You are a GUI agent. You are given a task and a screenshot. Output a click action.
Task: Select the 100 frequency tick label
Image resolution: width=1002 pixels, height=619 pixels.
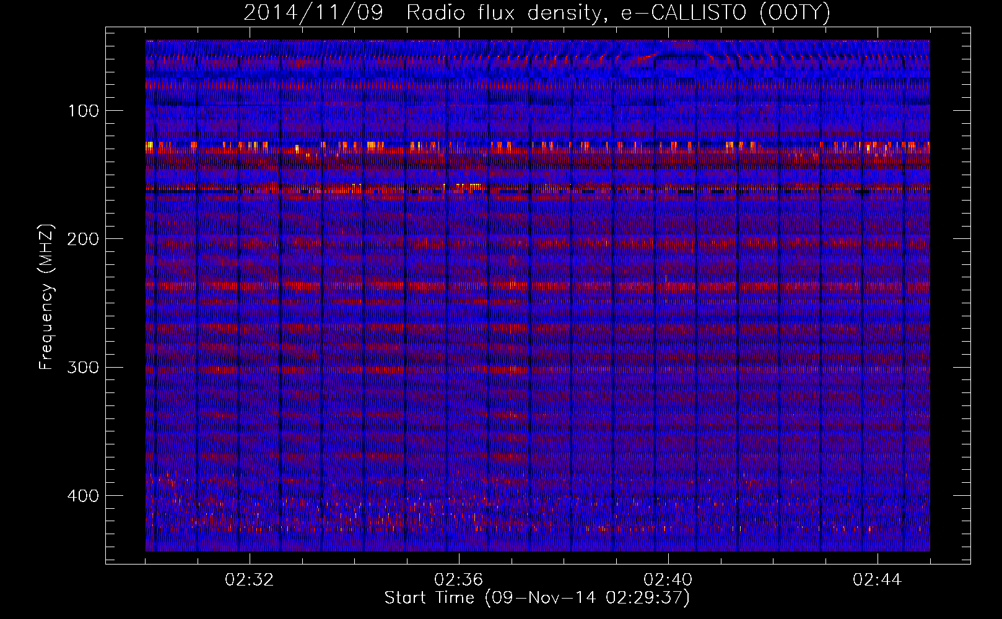tap(83, 111)
